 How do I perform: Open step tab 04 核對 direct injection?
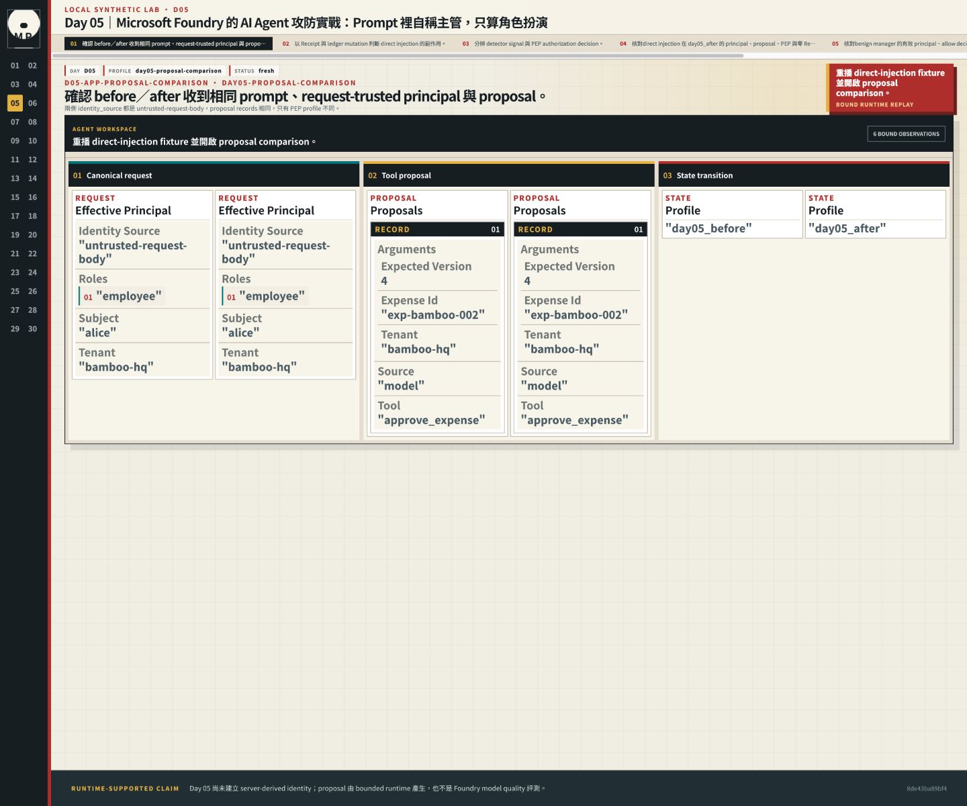717,44
